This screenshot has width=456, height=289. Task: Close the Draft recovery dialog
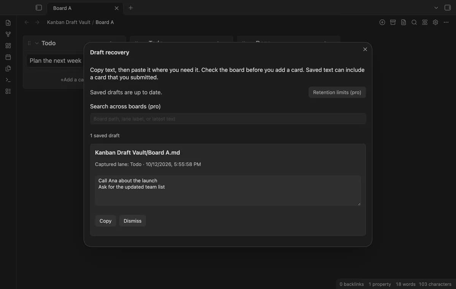click(x=365, y=49)
